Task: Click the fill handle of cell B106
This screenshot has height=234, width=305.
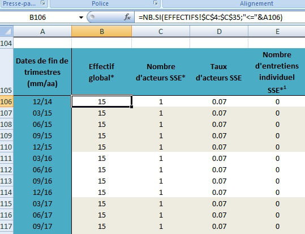Action: click(132, 107)
